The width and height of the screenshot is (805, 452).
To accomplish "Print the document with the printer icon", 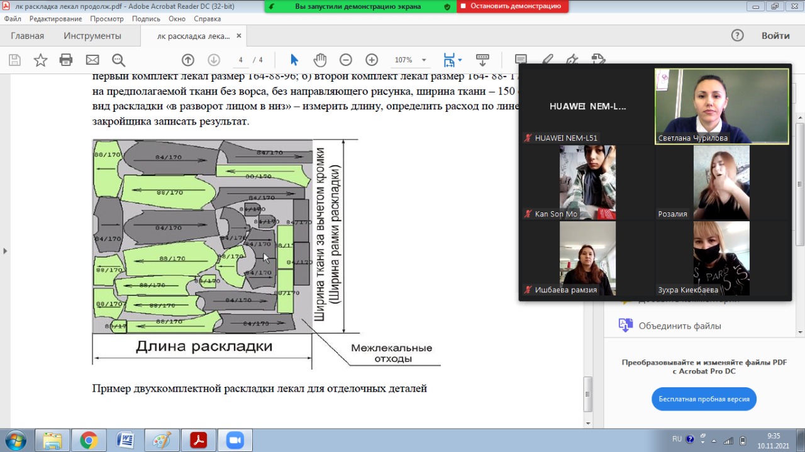I will (66, 60).
